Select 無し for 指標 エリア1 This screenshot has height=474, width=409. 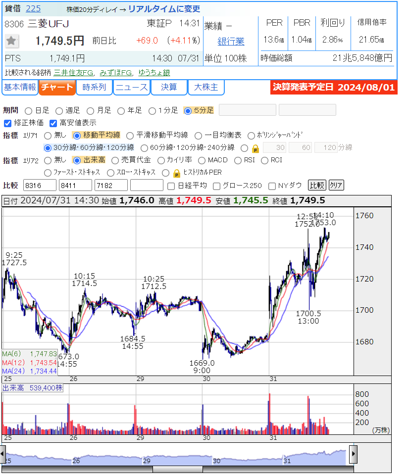click(x=48, y=136)
